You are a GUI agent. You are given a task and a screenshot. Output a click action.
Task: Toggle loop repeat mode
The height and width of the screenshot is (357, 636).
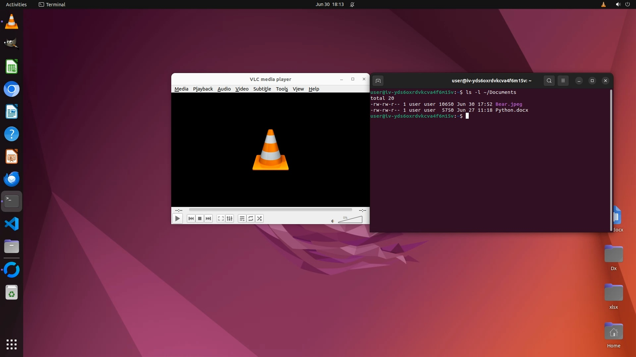pos(251,218)
